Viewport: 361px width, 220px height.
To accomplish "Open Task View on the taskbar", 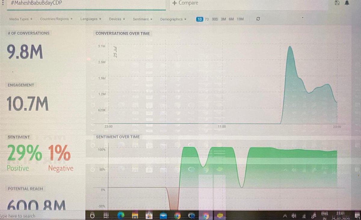I will pyautogui.click(x=106, y=215).
